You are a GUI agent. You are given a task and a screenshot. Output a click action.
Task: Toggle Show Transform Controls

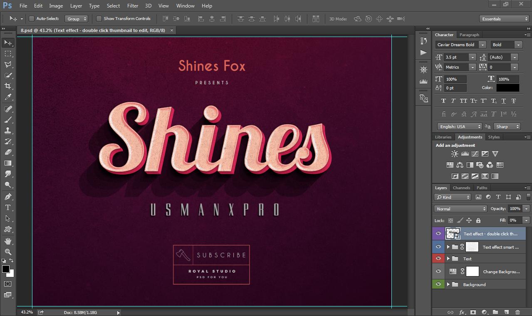tap(99, 18)
